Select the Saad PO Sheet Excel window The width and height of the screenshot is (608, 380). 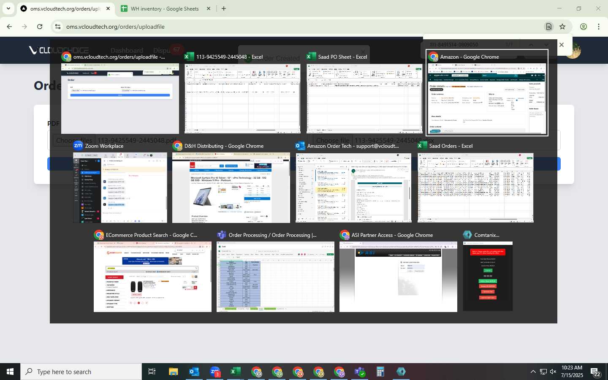(364, 99)
